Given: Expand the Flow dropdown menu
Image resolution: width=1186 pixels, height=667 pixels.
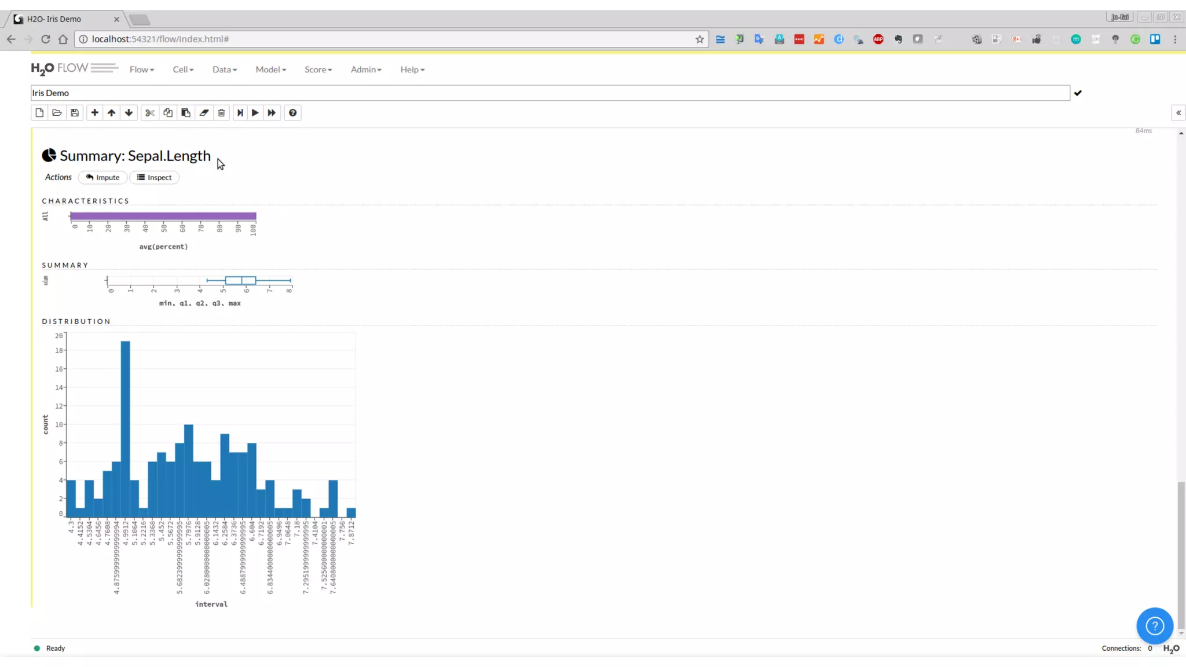Looking at the screenshot, I should [141, 69].
